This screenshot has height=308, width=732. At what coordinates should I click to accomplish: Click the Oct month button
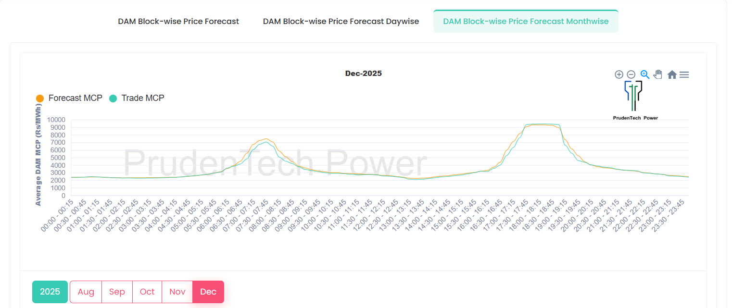pos(147,292)
